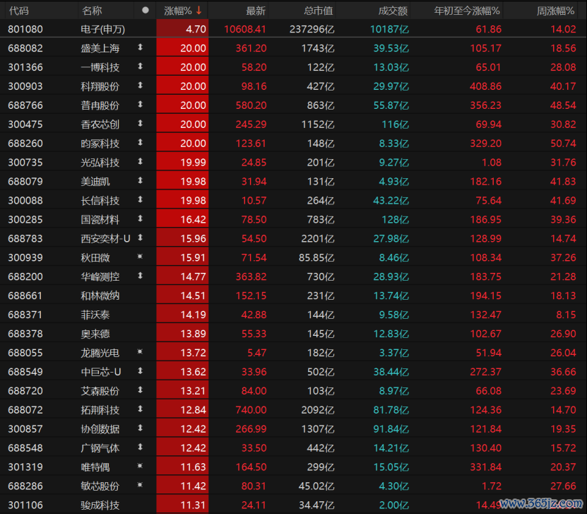Select stock name 香农芯创

100,124
